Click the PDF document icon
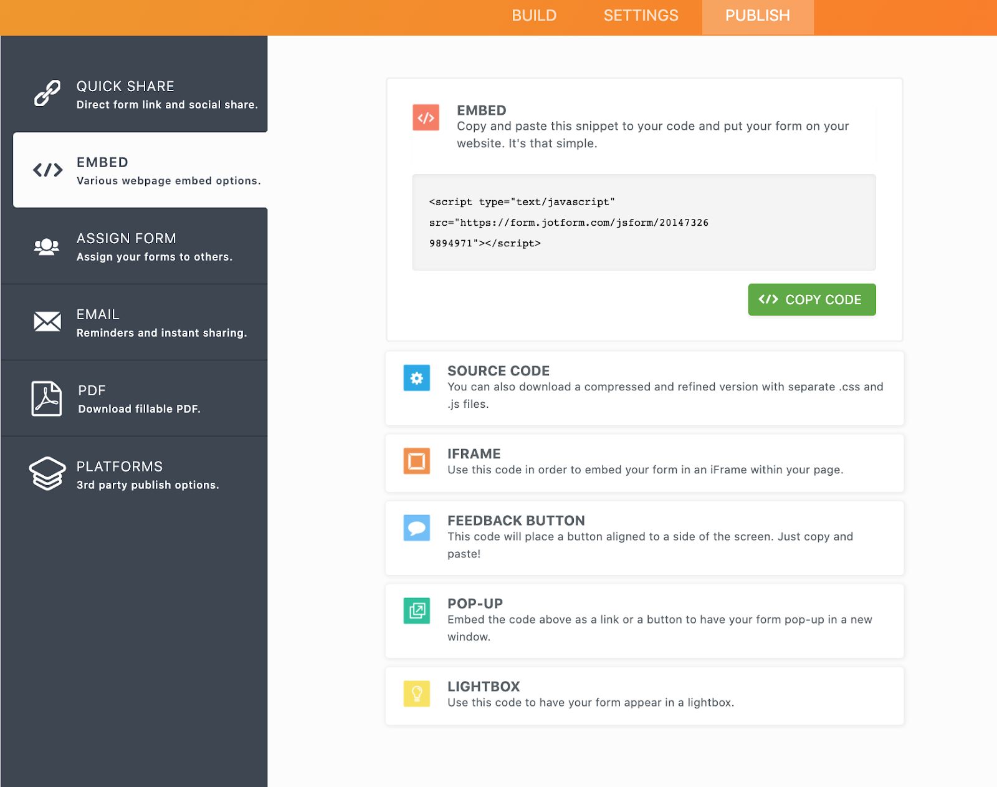This screenshot has width=997, height=787. click(x=47, y=398)
